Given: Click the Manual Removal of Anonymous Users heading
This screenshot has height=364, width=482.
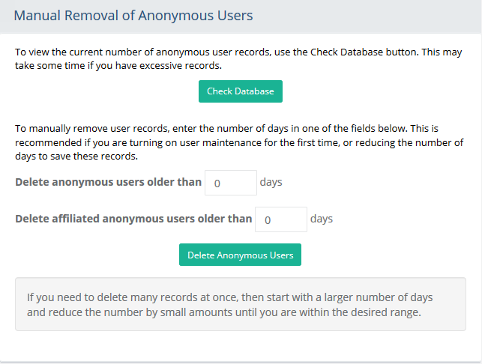Looking at the screenshot, I should point(133,15).
